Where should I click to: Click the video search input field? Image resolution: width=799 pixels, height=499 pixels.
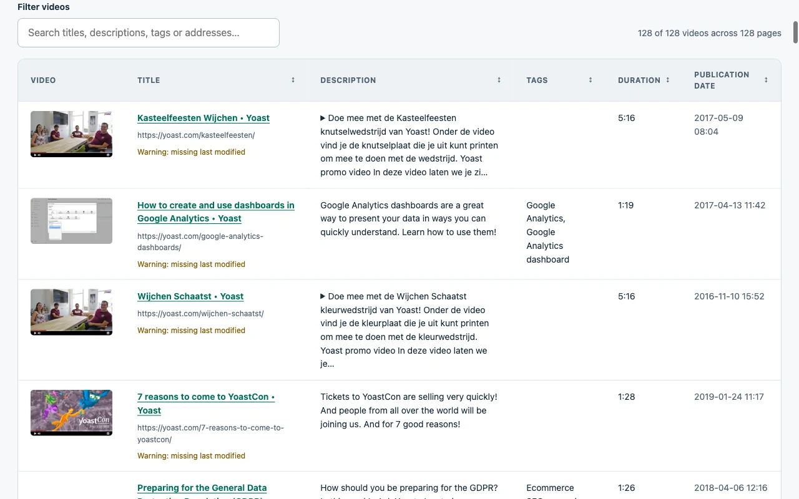pos(149,32)
